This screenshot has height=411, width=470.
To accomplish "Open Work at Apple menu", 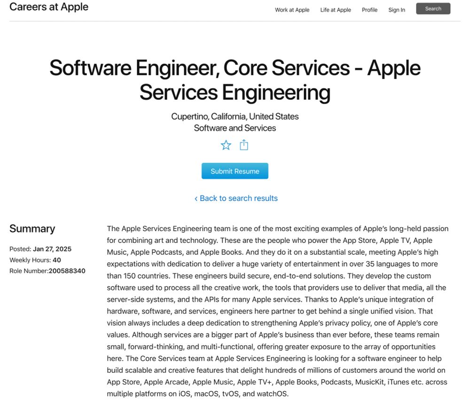I will (x=292, y=10).
